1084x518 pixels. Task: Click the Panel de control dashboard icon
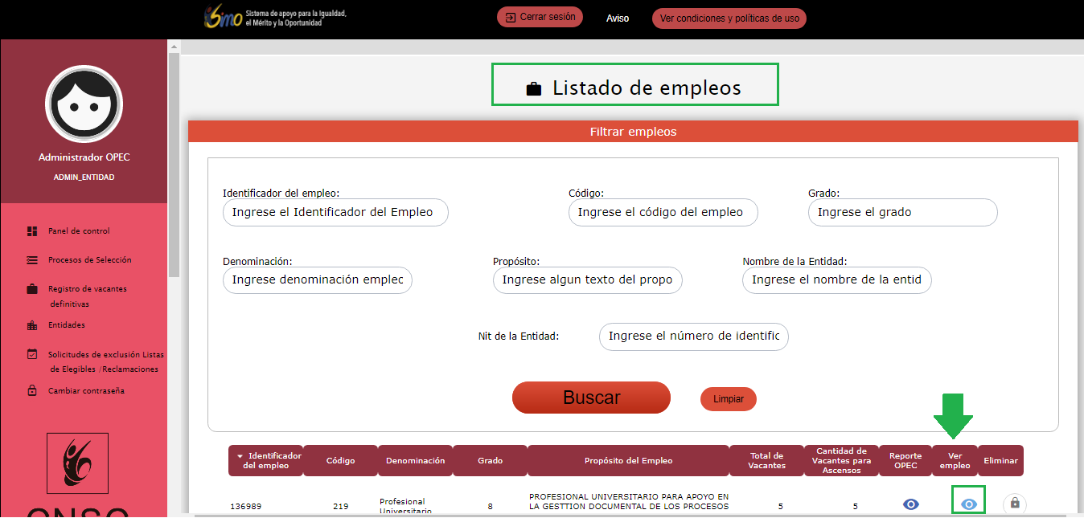32,231
